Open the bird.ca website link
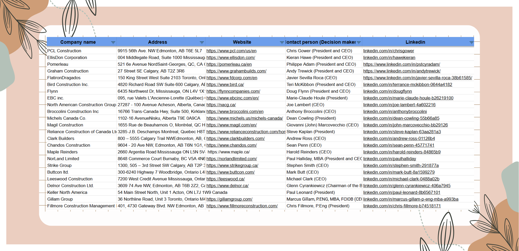The image size is (519, 251). pyautogui.click(x=225, y=84)
